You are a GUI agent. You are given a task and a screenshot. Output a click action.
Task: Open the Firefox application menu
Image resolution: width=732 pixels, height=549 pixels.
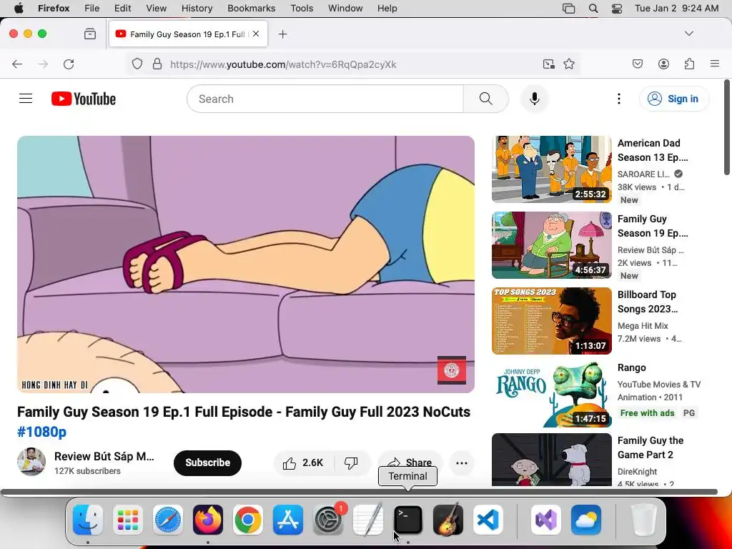click(x=715, y=64)
